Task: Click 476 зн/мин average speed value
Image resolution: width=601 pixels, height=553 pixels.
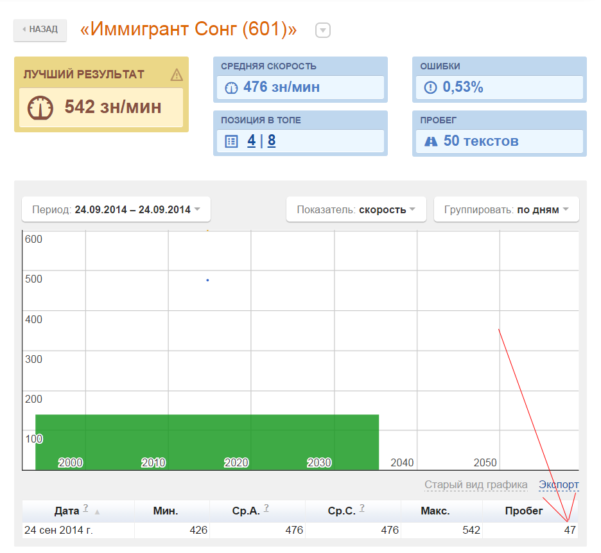Action: (281, 87)
